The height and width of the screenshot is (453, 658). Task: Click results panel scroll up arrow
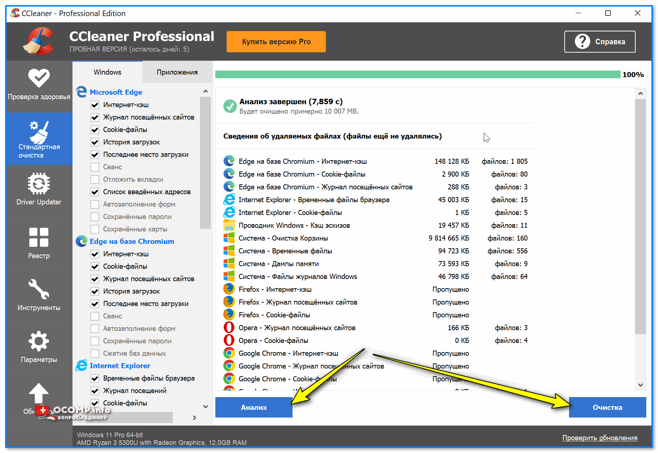(x=640, y=94)
